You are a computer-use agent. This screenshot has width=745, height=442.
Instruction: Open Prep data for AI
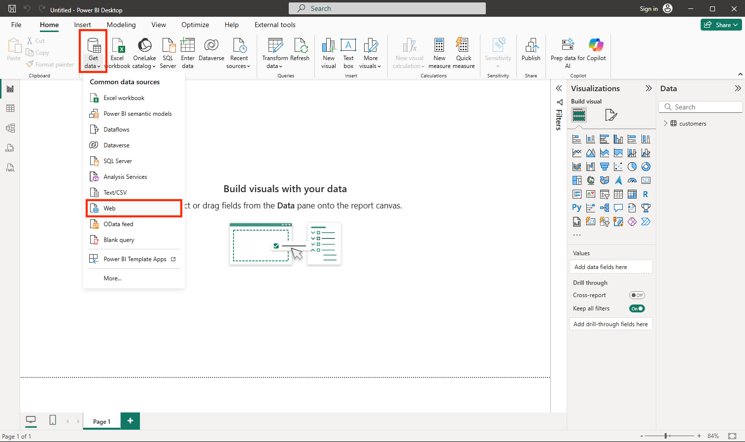(568, 53)
